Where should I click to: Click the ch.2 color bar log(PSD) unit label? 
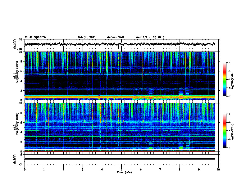tap(233, 132)
